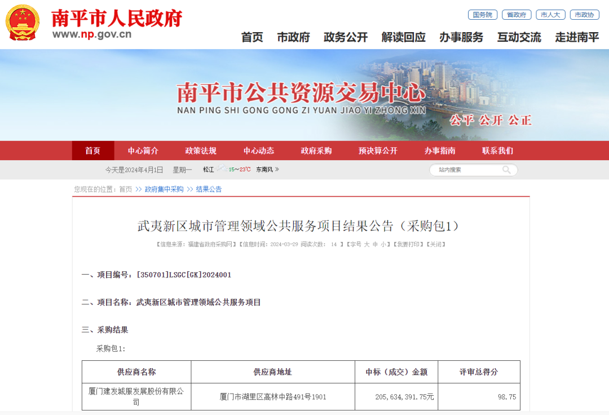Set font size to 小

pos(383,244)
